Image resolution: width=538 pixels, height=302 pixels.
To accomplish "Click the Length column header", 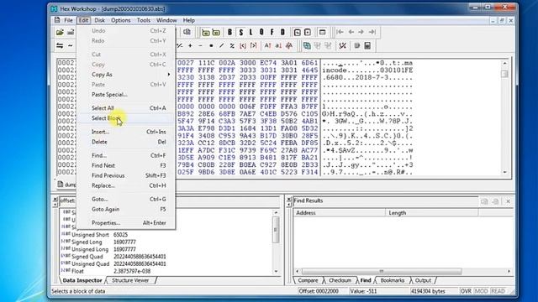I will (431, 212).
